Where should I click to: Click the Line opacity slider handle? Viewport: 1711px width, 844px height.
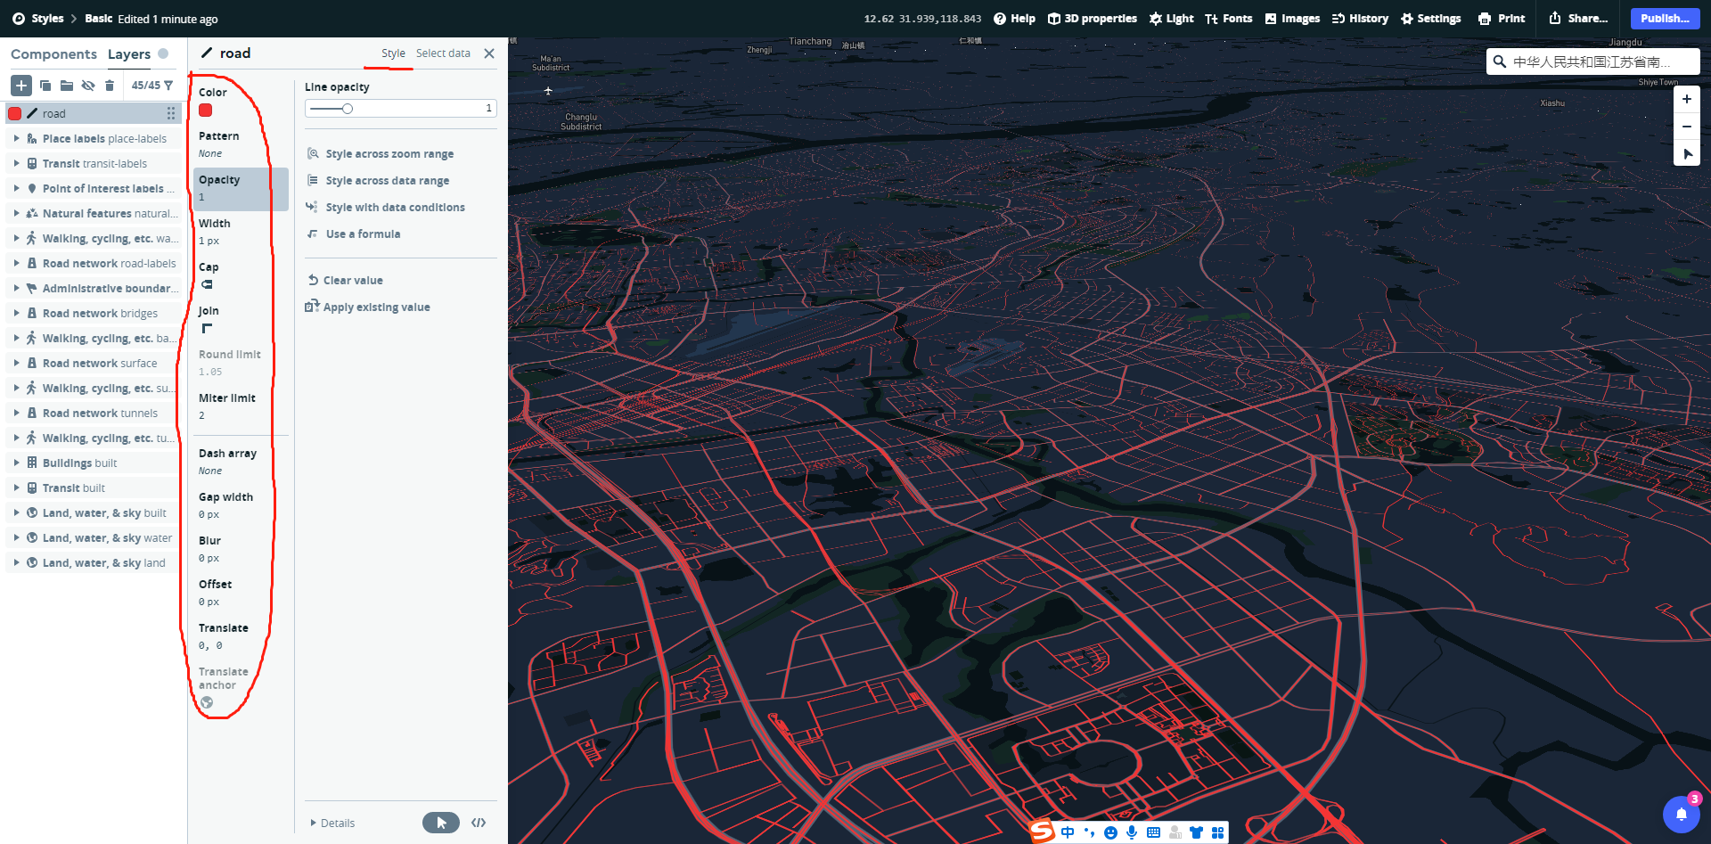(x=348, y=109)
